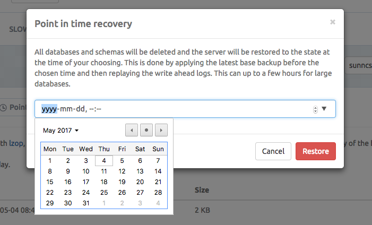Expand the May 2017 month selector
Viewport: 372px width, 225px height.
coord(60,130)
